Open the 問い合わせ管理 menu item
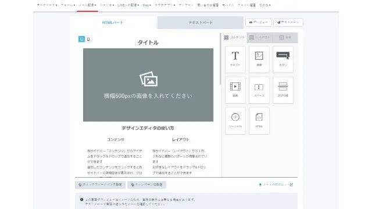Screen dimensions: 372x209 208,5
